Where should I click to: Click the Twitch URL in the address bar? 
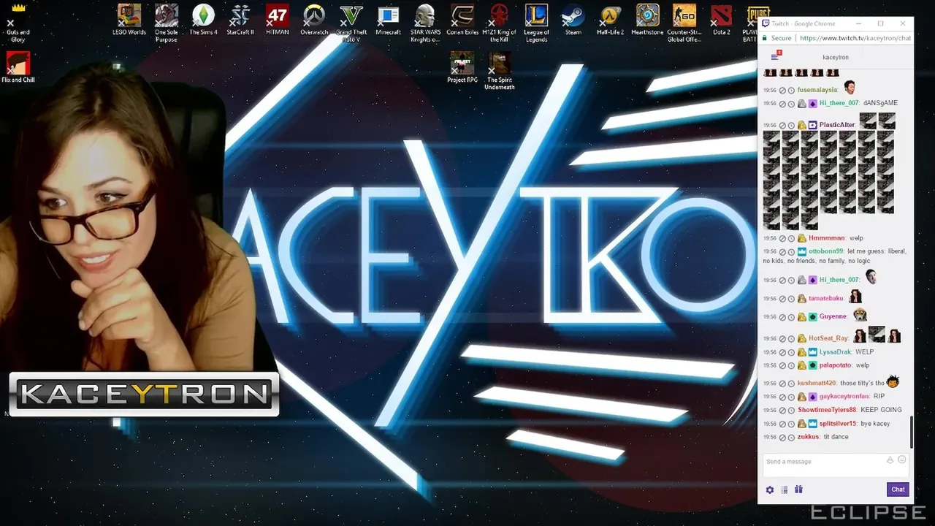pyautogui.click(x=855, y=38)
